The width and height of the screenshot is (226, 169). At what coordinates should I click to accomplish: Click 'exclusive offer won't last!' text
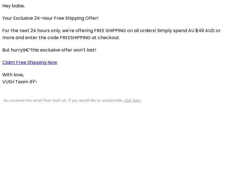point(68,50)
